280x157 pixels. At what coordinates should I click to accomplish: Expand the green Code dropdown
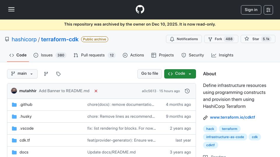180,74
